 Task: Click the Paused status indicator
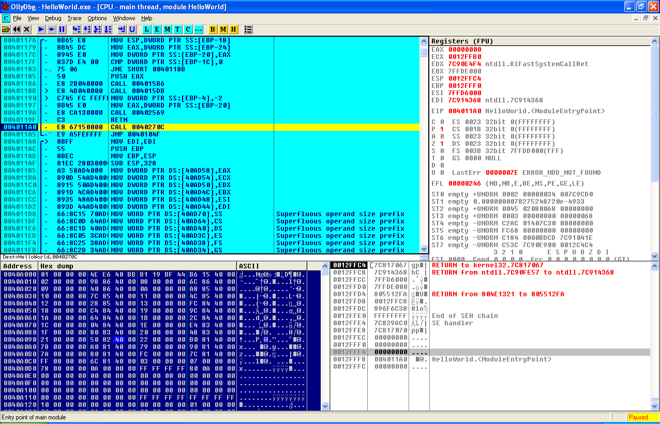click(643, 417)
